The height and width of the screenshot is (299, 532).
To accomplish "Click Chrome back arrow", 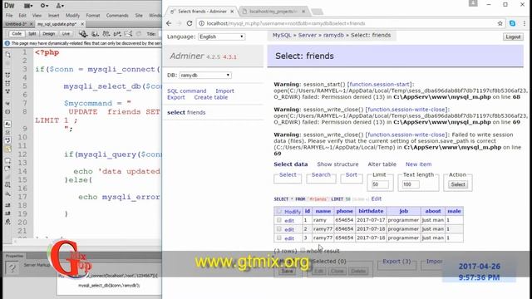I will click(x=169, y=23).
